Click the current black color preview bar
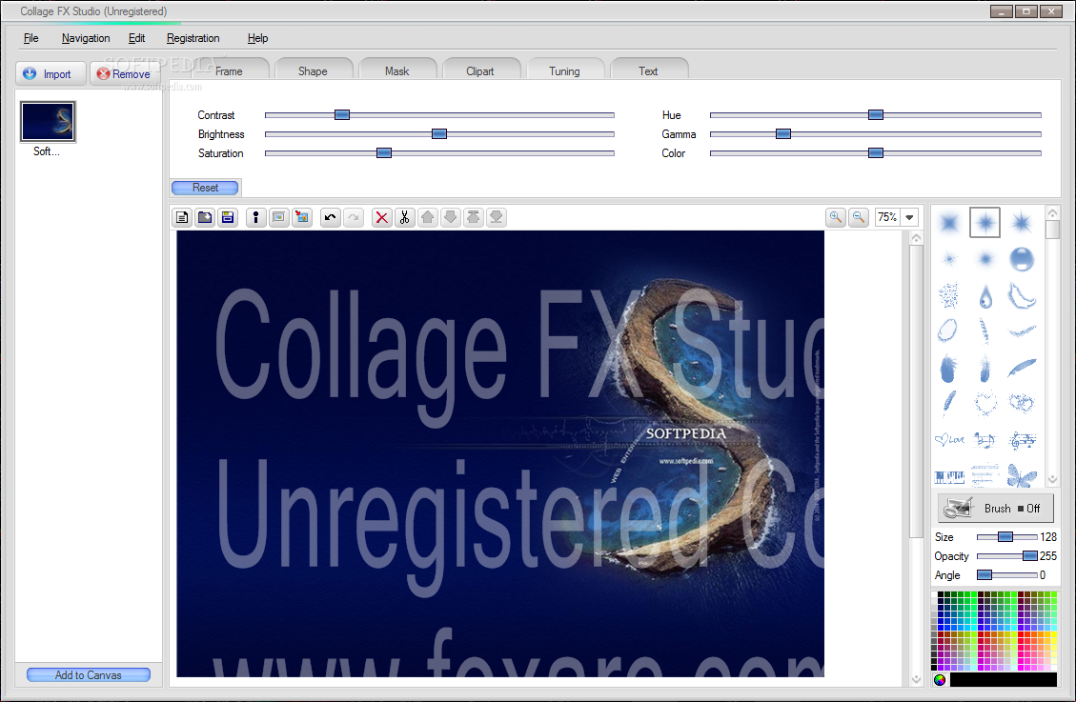 [1003, 679]
